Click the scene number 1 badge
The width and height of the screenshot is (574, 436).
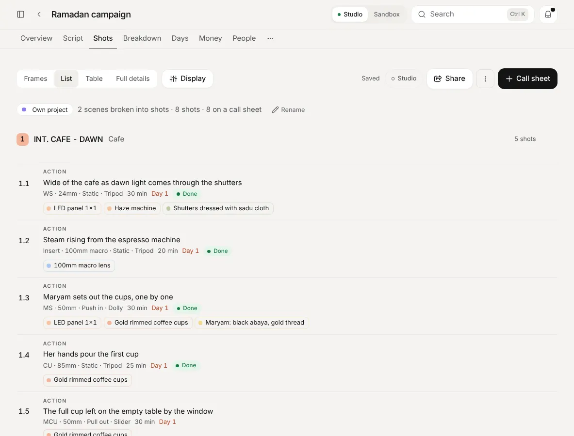[x=22, y=139]
